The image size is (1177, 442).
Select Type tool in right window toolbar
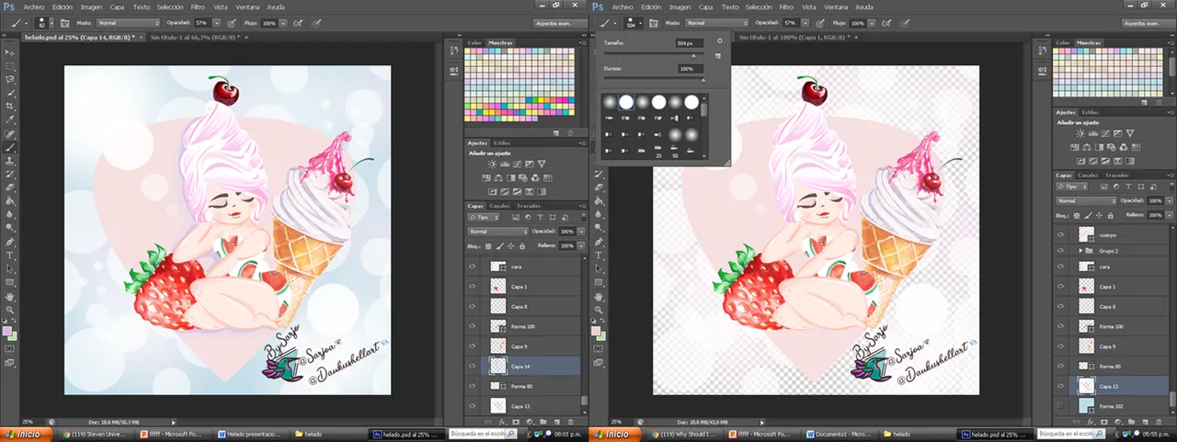600,255
